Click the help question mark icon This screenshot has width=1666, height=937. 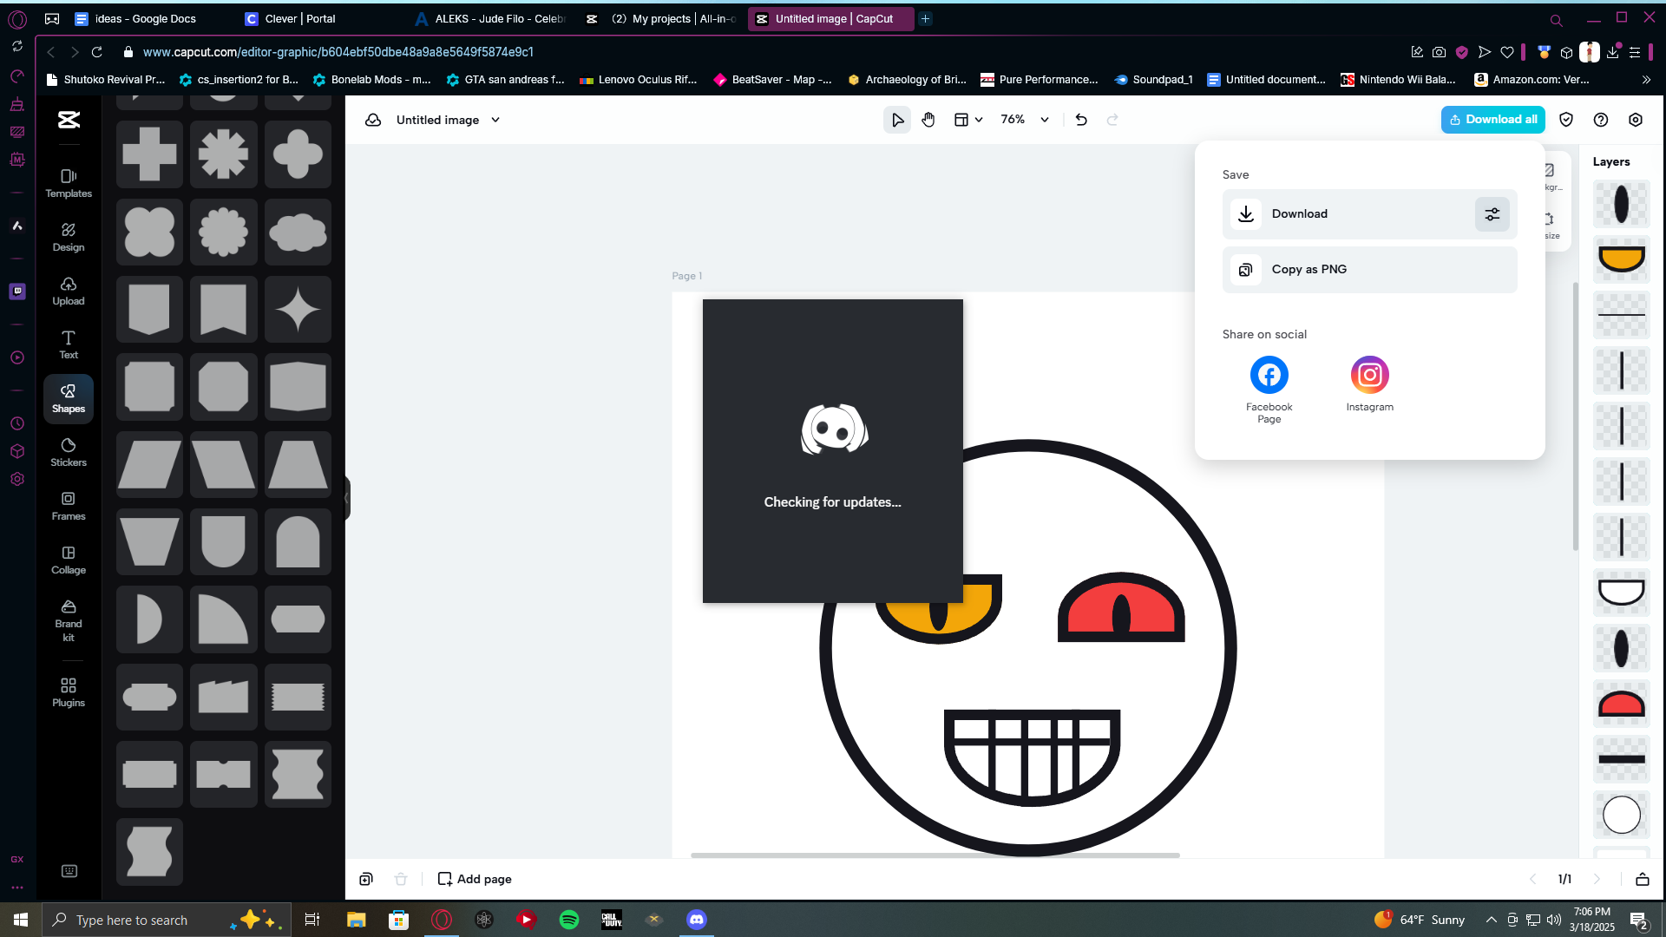1601,120
